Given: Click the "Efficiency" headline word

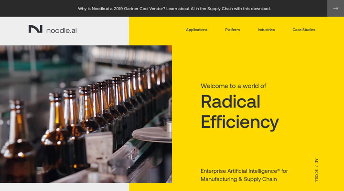Looking at the screenshot, I should click(239, 122).
